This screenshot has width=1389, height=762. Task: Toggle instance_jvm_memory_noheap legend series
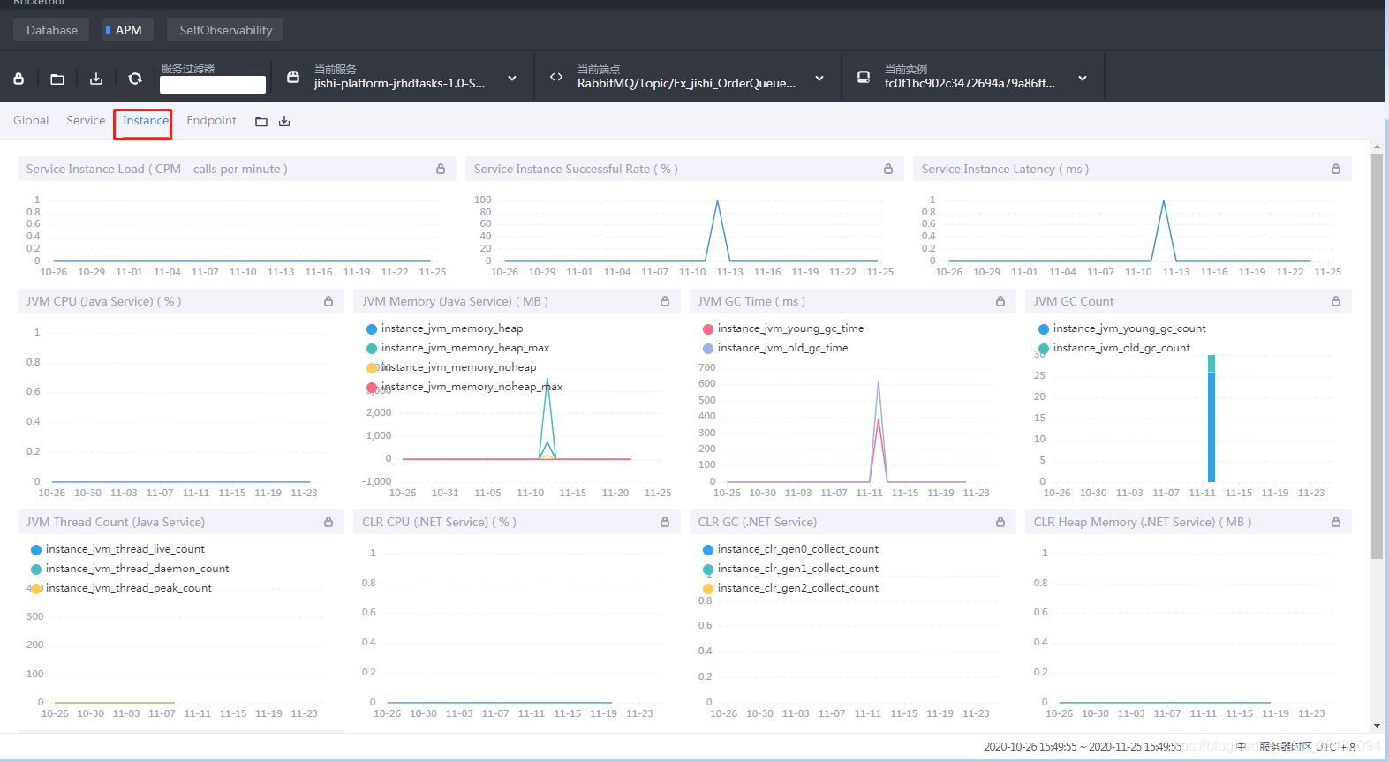click(x=451, y=367)
